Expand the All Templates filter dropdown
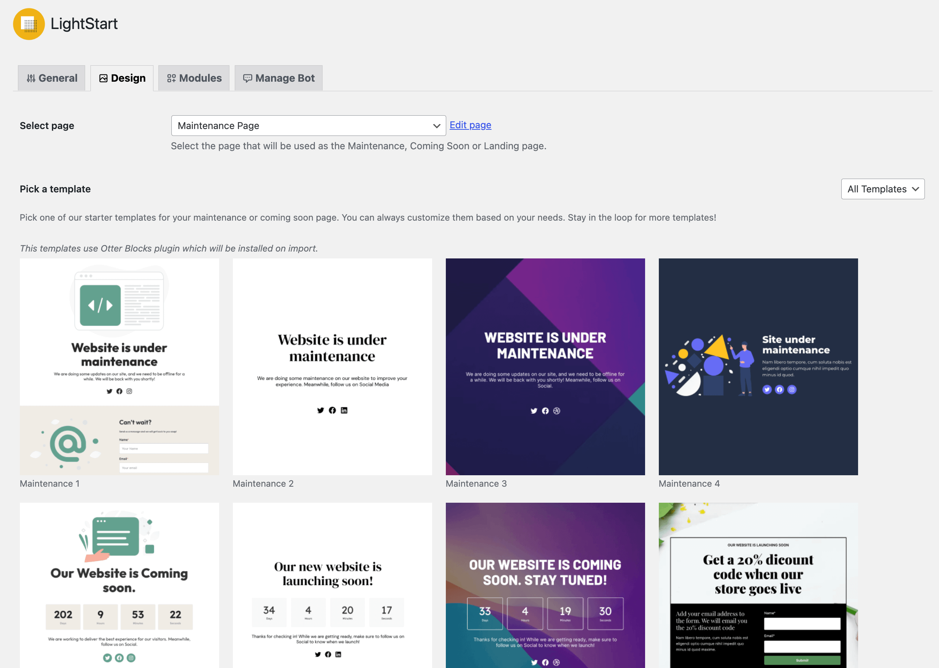This screenshot has width=939, height=668. [883, 189]
